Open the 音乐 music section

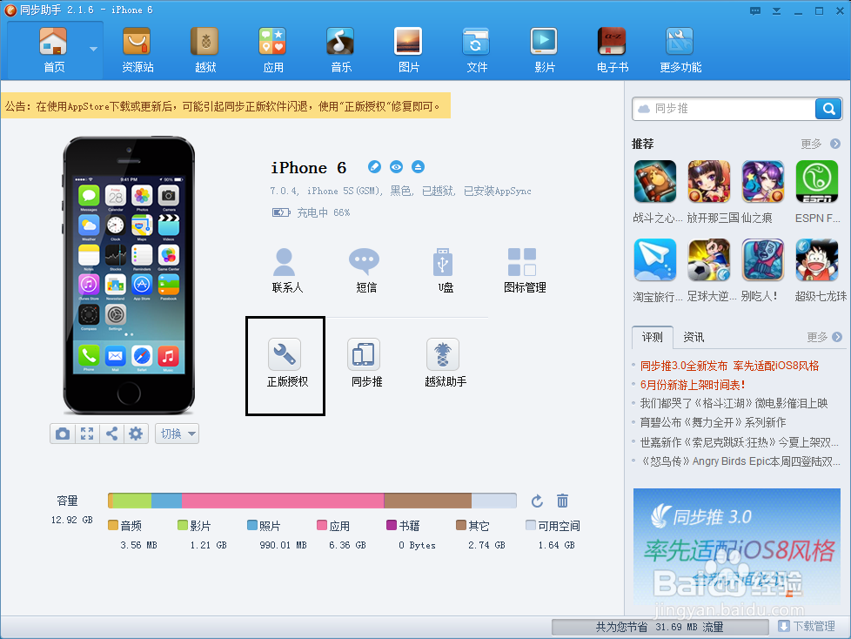[341, 50]
